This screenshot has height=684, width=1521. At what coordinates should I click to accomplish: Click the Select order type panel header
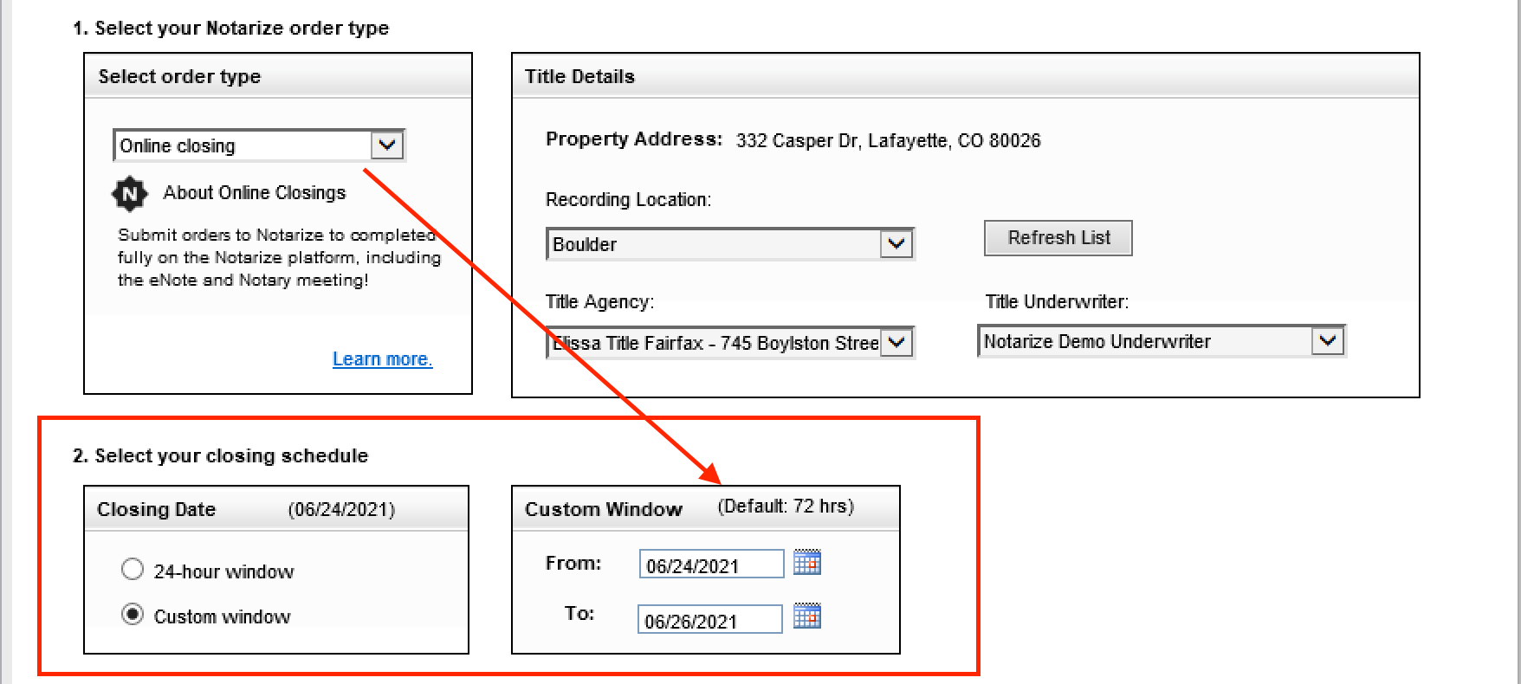[x=278, y=76]
